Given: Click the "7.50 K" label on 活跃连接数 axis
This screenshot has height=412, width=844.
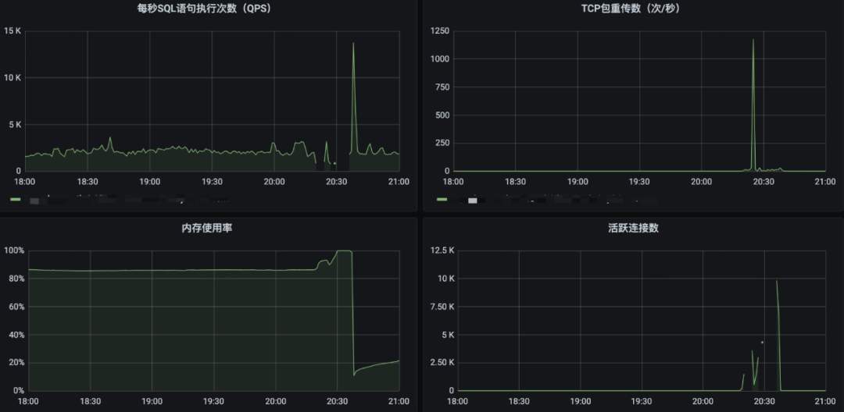Looking at the screenshot, I should (x=442, y=306).
